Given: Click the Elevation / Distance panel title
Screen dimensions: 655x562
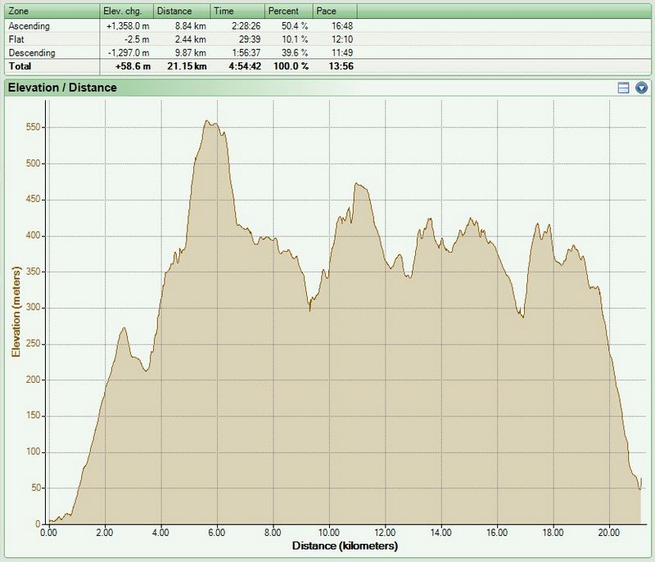Looking at the screenshot, I should [62, 88].
